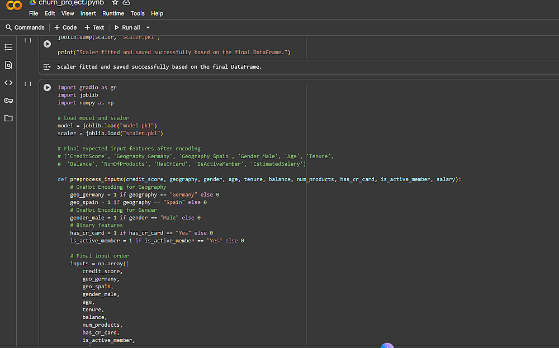
Task: Open the Commands search palette
Action: click(25, 27)
